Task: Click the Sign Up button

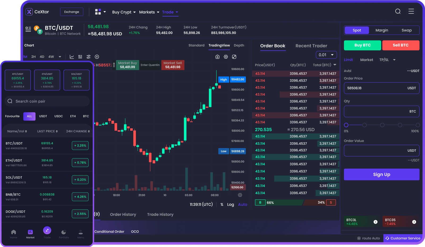Action: (381, 175)
